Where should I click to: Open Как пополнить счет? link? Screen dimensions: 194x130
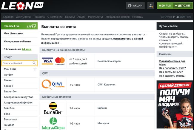173,68
